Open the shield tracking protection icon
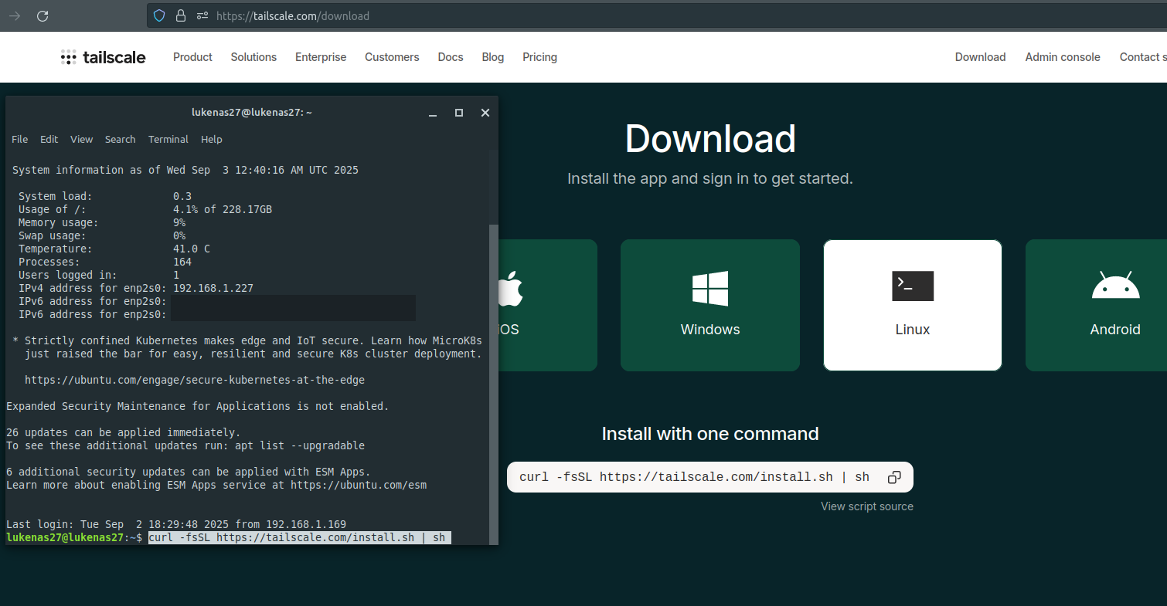The width and height of the screenshot is (1167, 606). coord(160,15)
